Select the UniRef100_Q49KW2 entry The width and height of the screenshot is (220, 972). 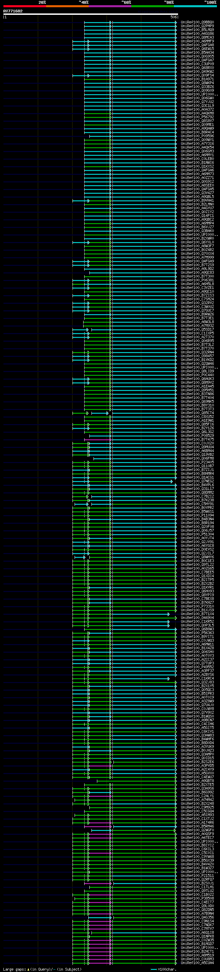coord(197,71)
